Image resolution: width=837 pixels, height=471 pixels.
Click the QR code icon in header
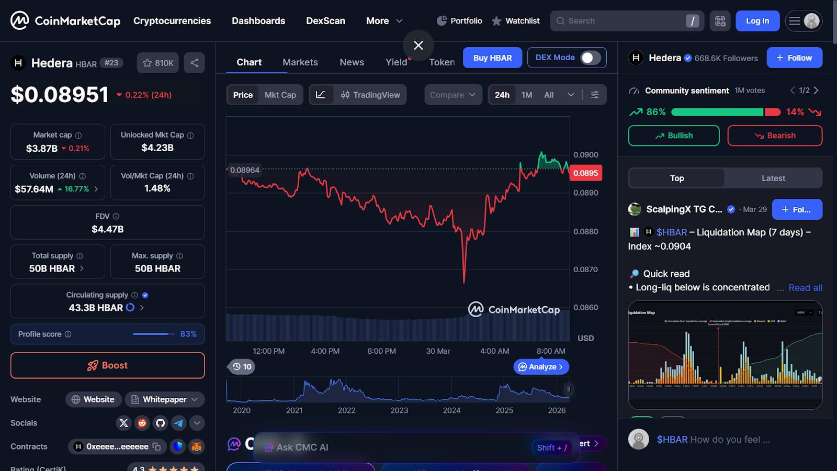720,21
